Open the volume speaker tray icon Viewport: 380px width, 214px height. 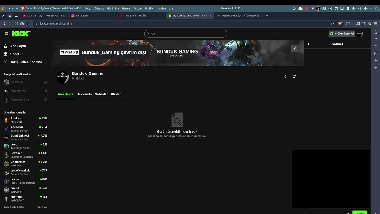tap(366, 9)
